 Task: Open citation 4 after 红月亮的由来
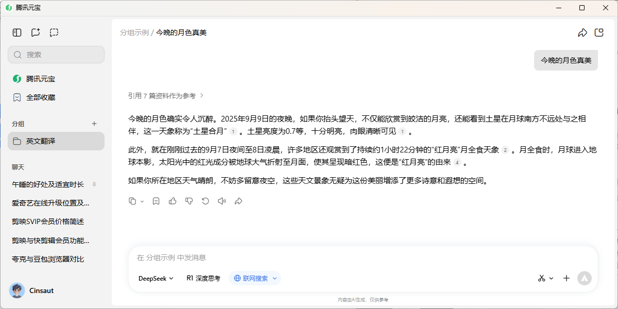[457, 163]
